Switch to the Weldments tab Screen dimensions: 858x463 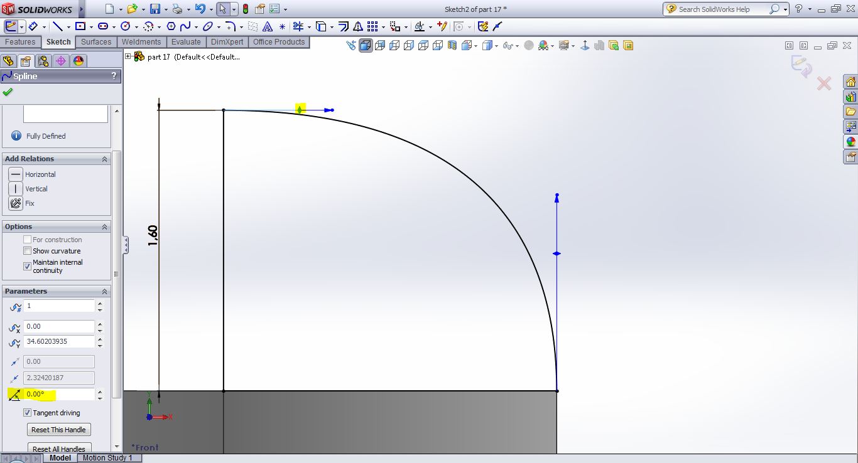(141, 42)
